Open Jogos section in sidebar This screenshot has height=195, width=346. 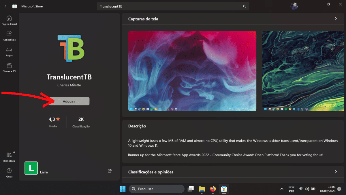(x=9, y=52)
